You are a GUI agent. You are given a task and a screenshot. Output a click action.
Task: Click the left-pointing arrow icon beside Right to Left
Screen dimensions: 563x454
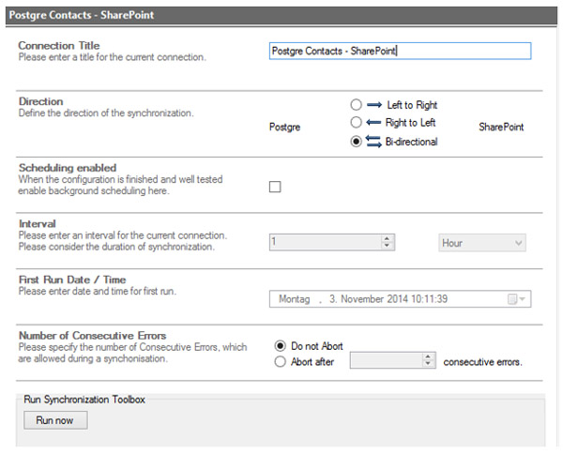tap(374, 122)
